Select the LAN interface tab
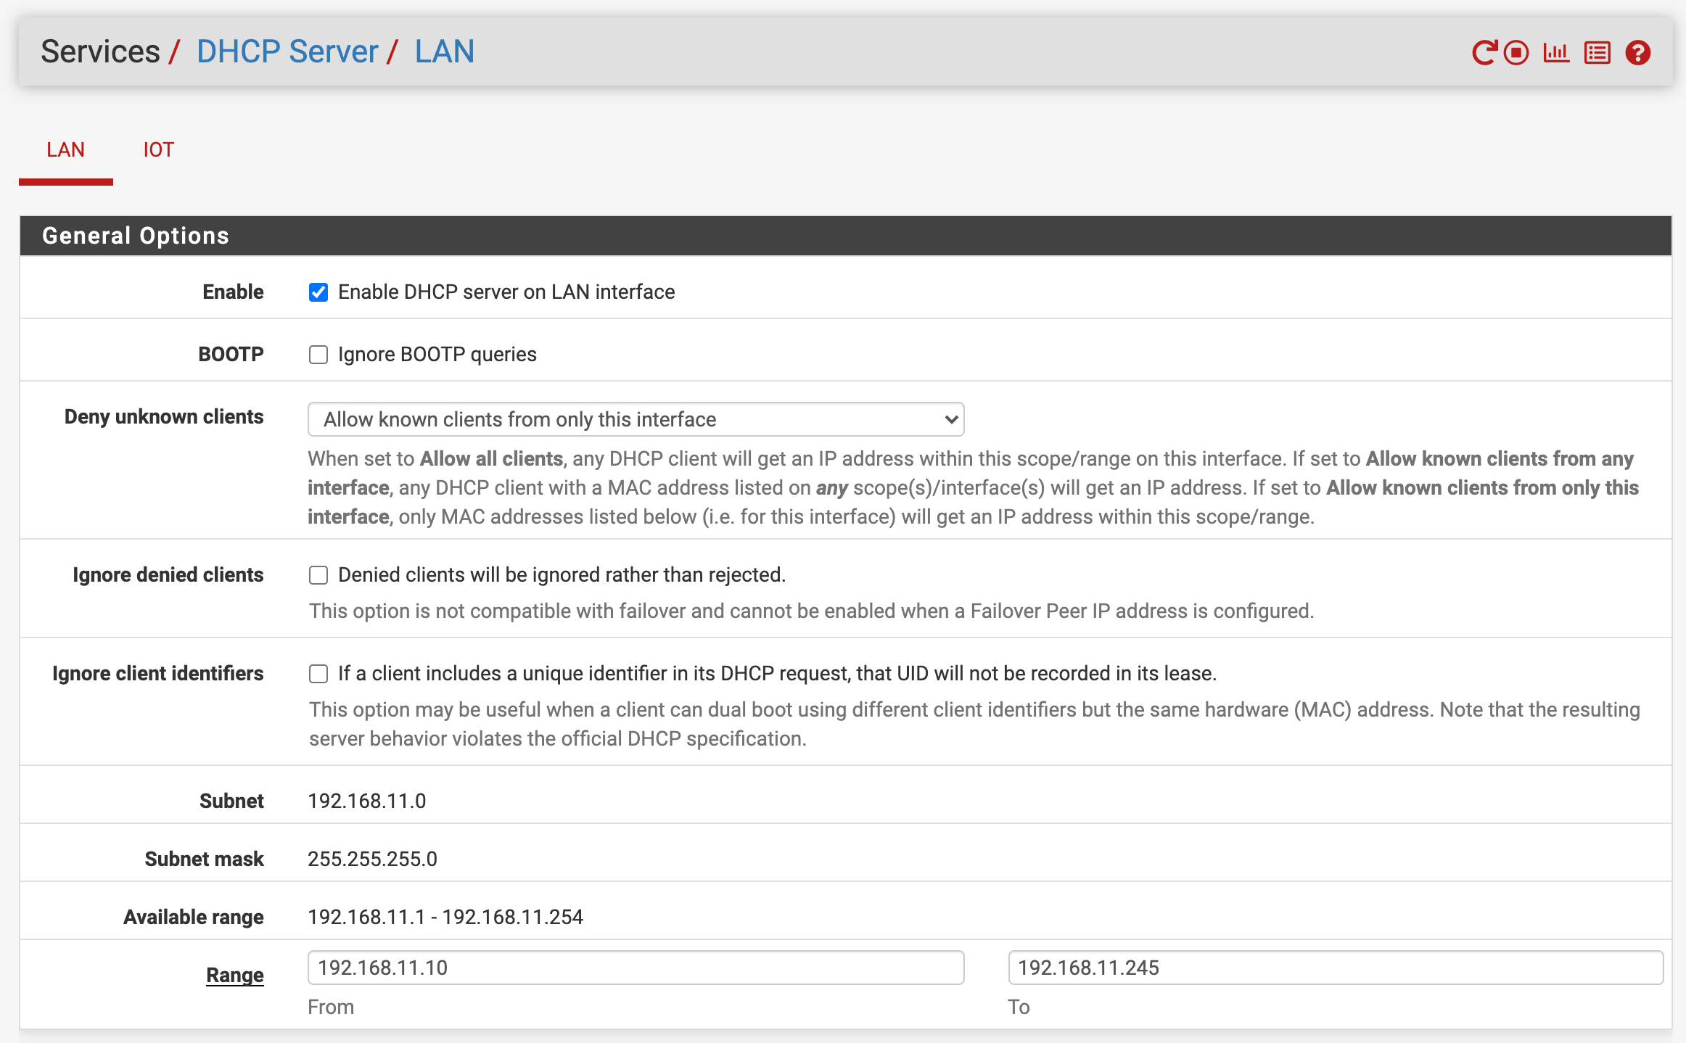 point(65,150)
